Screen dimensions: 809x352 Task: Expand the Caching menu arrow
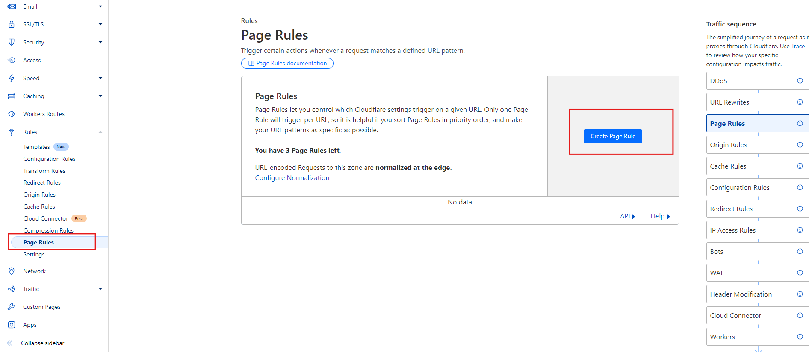(100, 96)
